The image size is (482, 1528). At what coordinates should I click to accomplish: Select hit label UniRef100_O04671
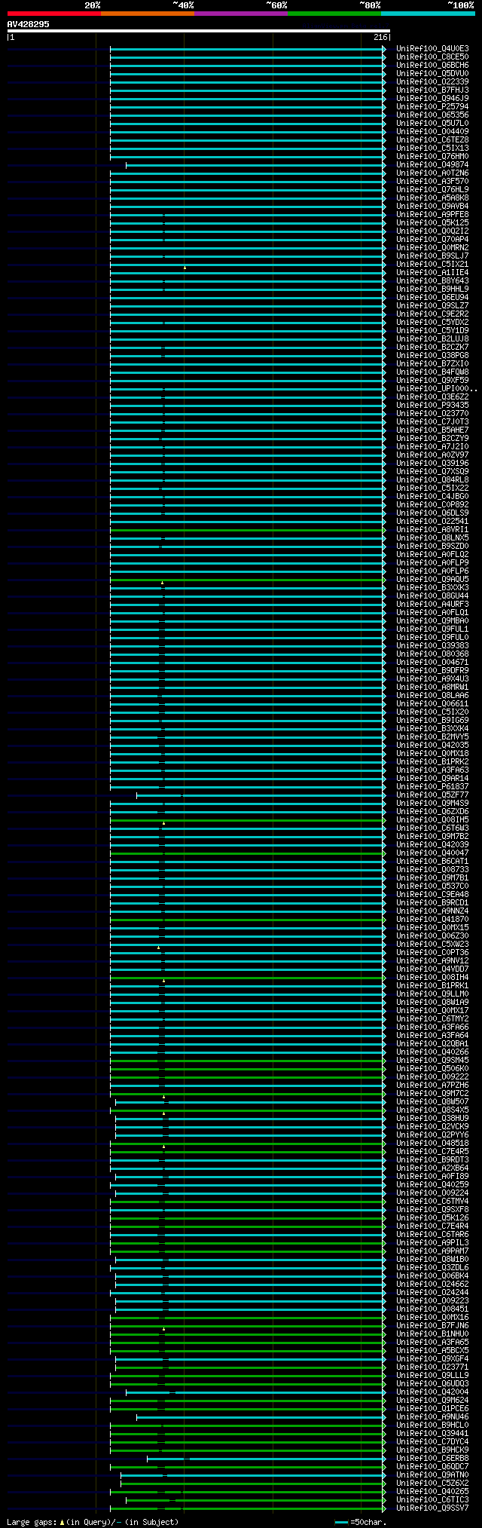click(432, 662)
